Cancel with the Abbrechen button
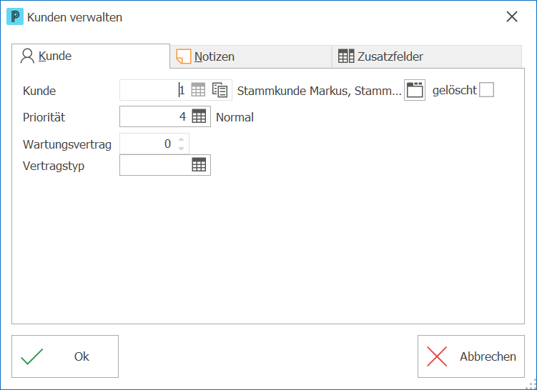537x390 pixels. pos(471,356)
